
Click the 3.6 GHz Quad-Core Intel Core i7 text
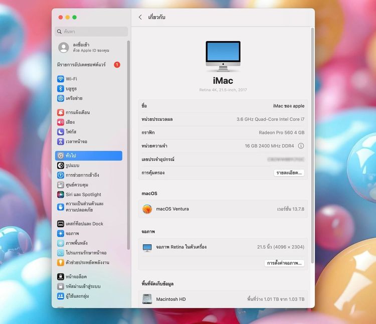271,119
